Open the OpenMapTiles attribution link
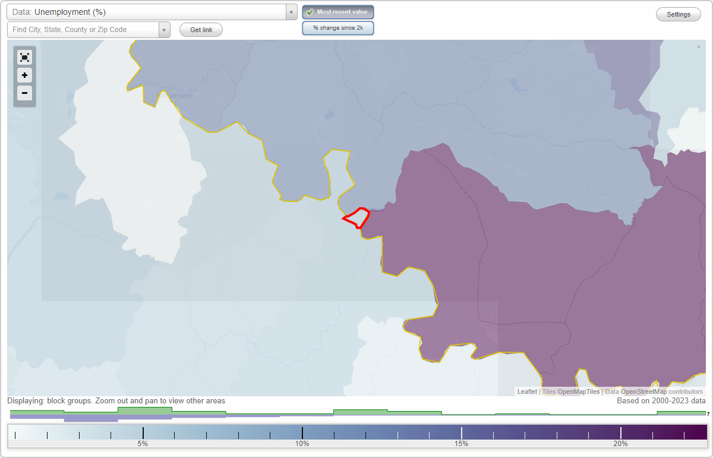The image size is (713, 458). coord(578,391)
